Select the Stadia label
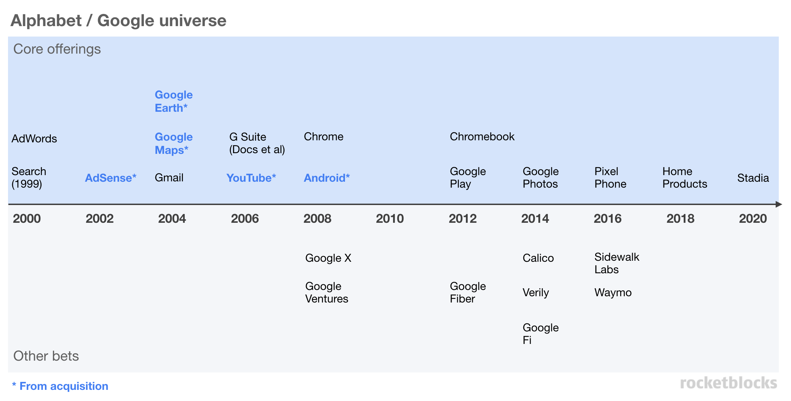This screenshot has width=791, height=401. [753, 178]
